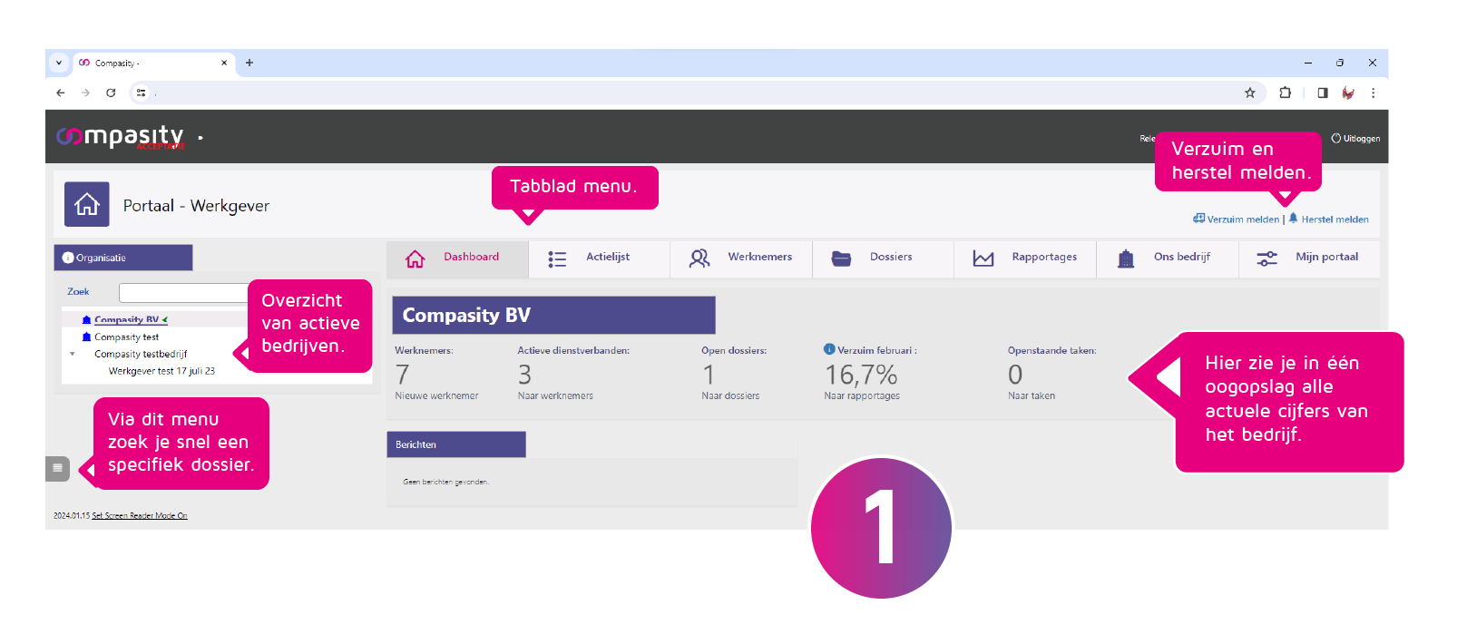This screenshot has width=1457, height=644.
Task: Click the Rapportages chart icon
Action: (x=983, y=259)
